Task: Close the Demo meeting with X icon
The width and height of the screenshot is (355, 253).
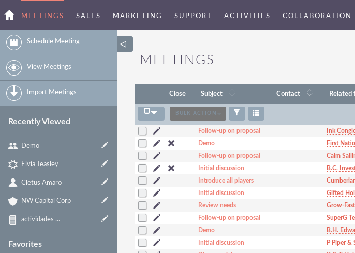Action: click(171, 143)
